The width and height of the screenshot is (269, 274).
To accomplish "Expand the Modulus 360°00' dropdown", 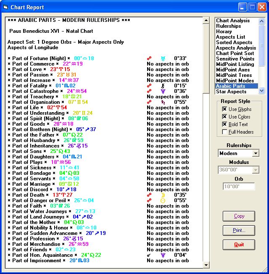I will coord(256,170).
